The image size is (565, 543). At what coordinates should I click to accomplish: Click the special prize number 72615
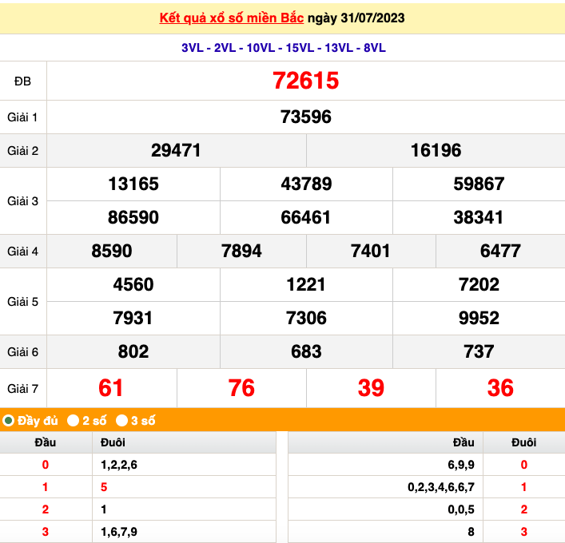coord(306,81)
